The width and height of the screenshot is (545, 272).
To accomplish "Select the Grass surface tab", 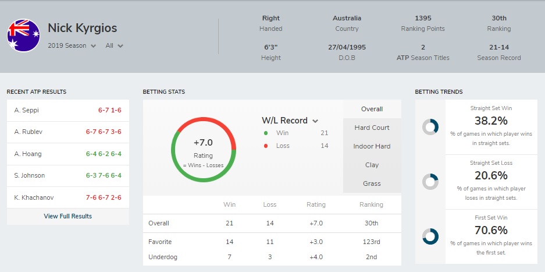I will [x=372, y=183].
